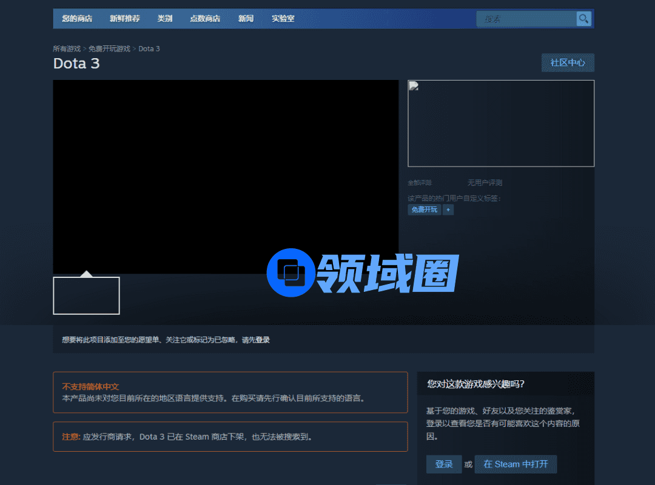Image resolution: width=655 pixels, height=485 pixels.
Task: Open the 您的商店 menu
Action: pyautogui.click(x=77, y=19)
